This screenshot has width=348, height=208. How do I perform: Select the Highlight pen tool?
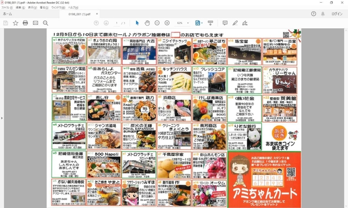pyautogui.click(x=235, y=23)
